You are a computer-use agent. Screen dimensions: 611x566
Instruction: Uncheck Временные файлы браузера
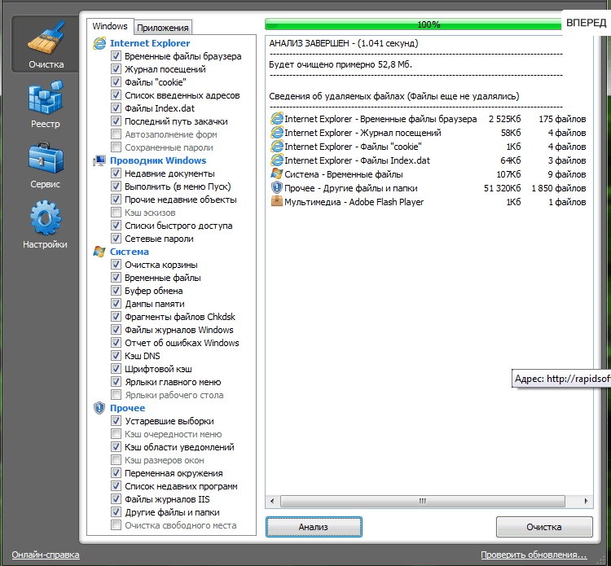click(x=116, y=56)
